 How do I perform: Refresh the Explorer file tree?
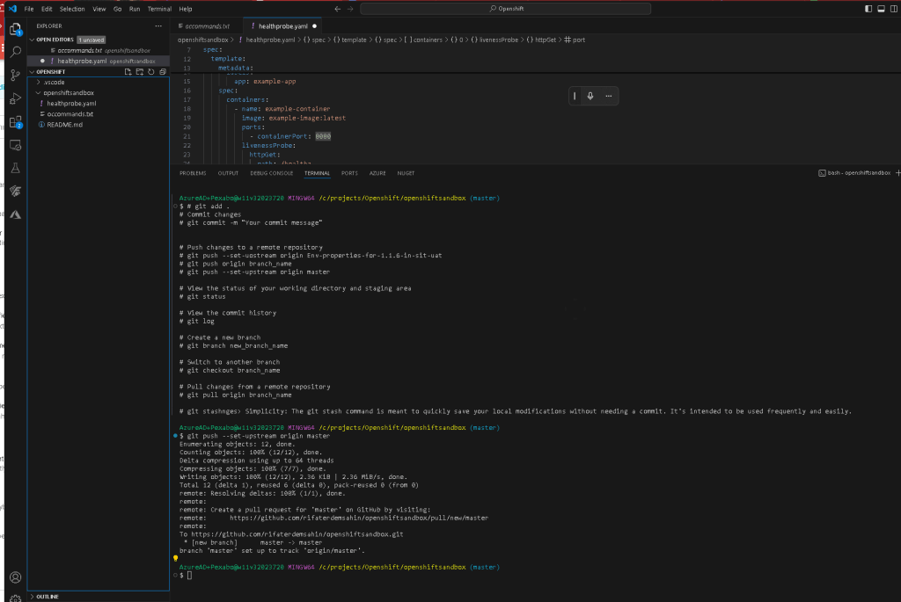click(151, 72)
